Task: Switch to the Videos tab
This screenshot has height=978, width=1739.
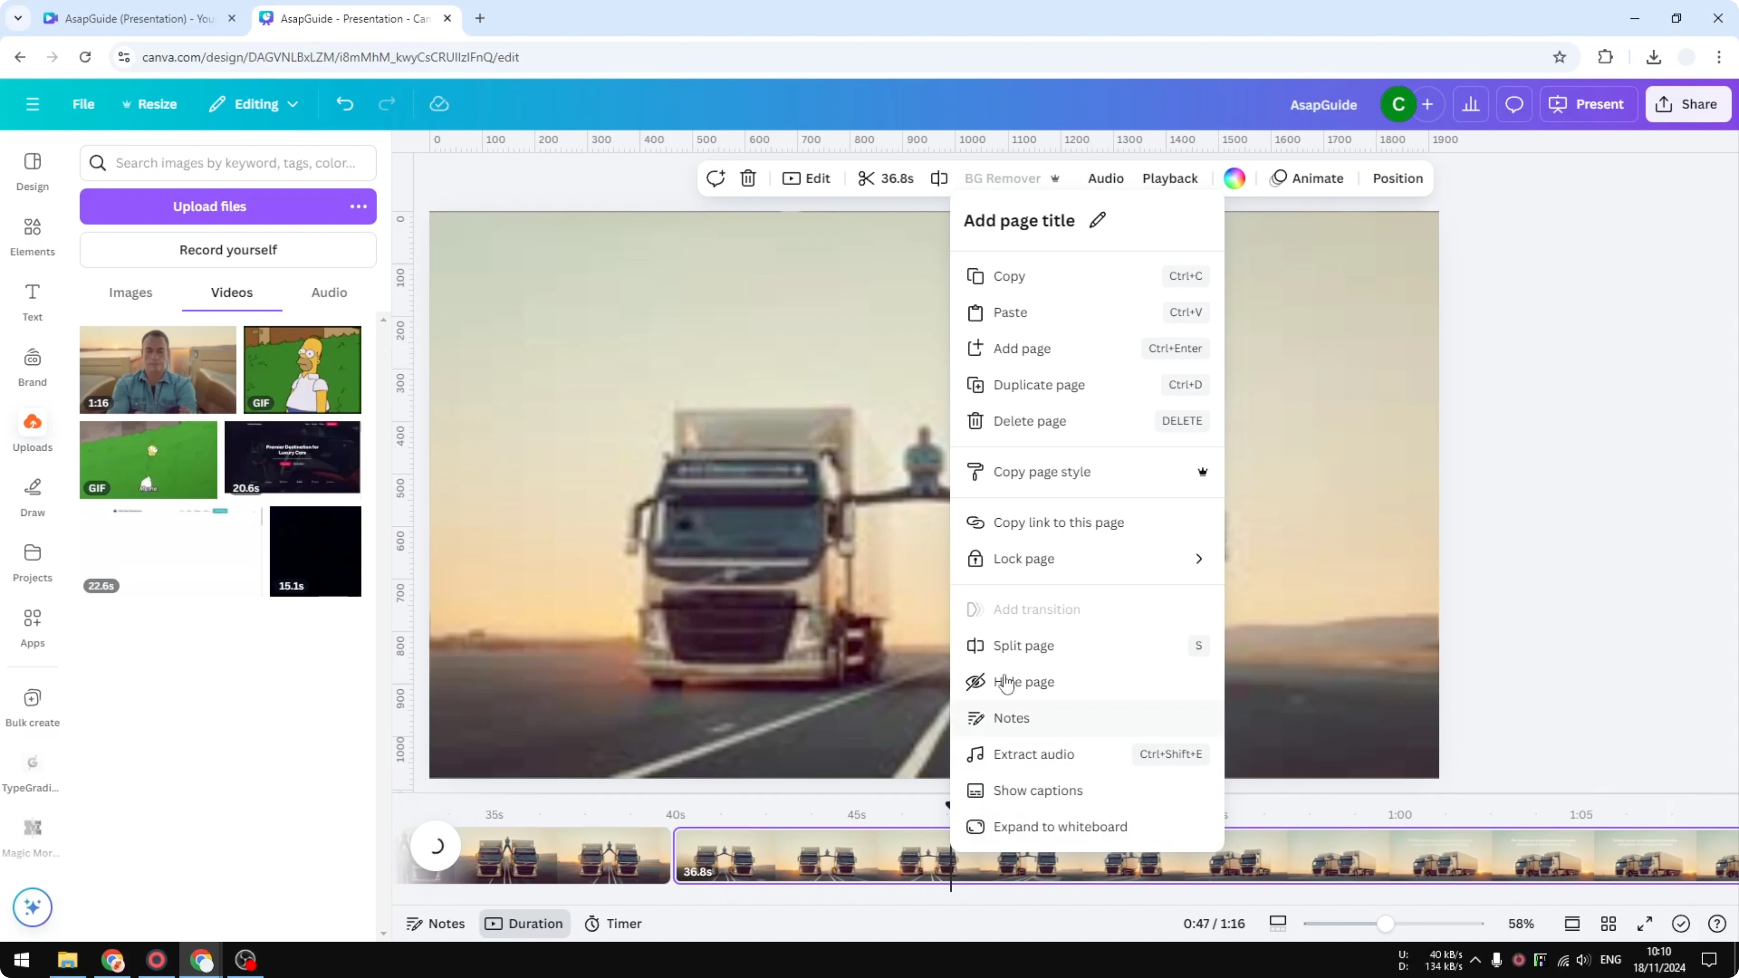Action: 232,292
